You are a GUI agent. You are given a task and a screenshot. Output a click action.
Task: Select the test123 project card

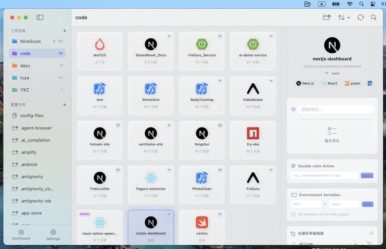coord(100,51)
